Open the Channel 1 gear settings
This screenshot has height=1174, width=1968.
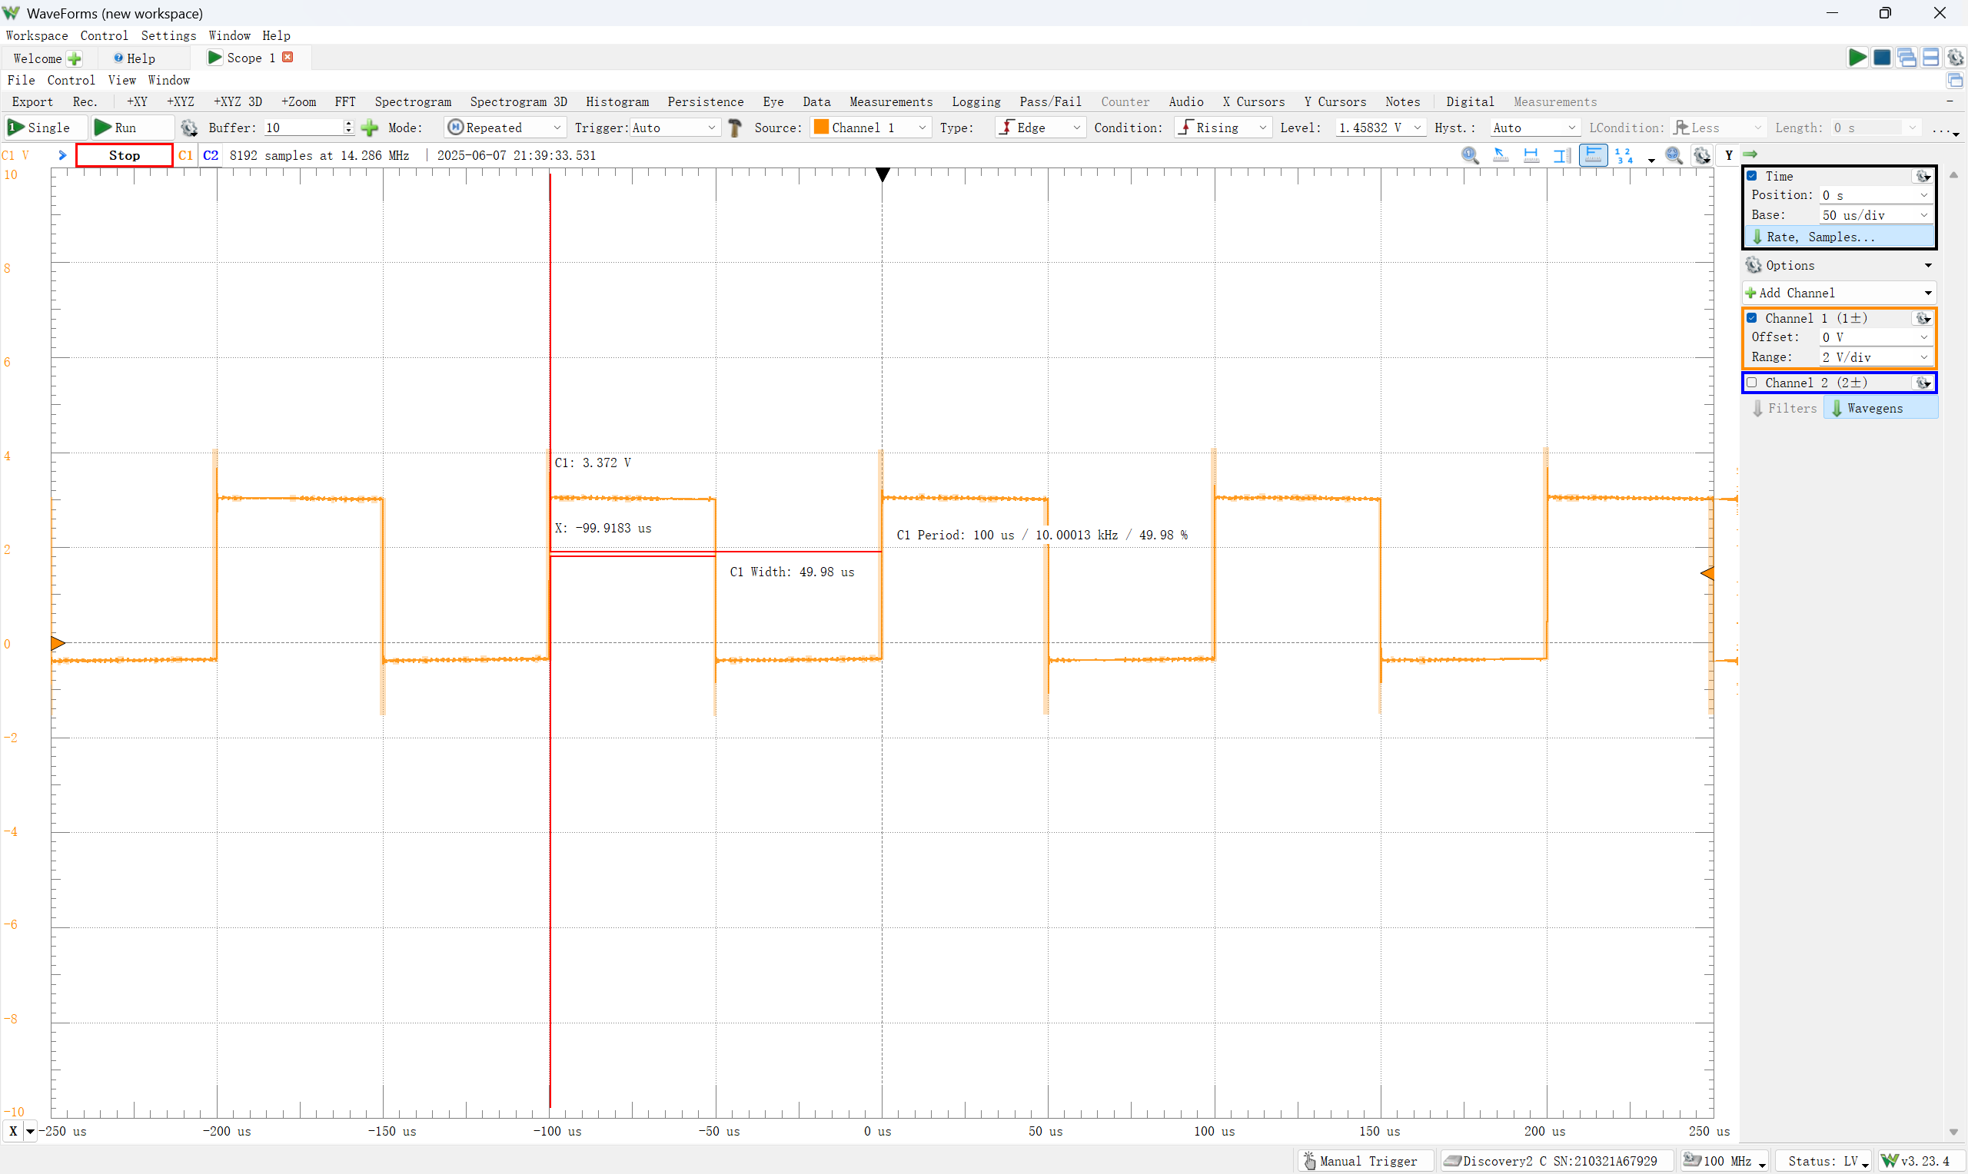(x=1922, y=318)
